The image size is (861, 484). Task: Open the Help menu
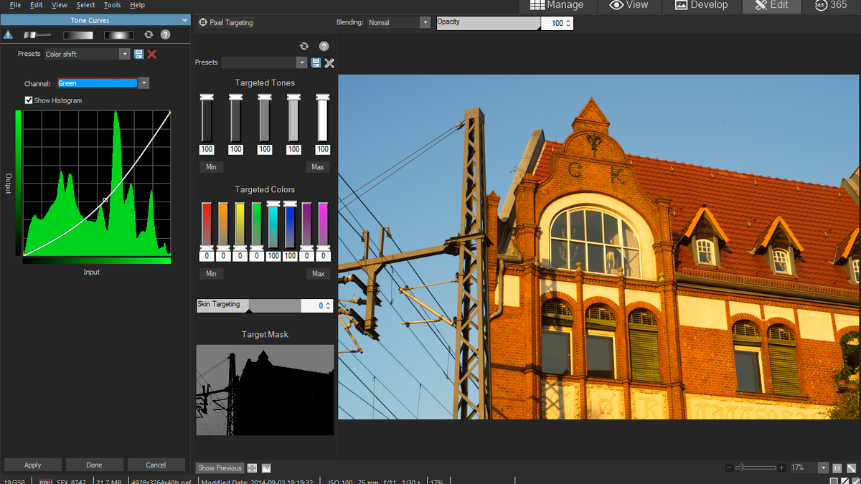coord(137,5)
